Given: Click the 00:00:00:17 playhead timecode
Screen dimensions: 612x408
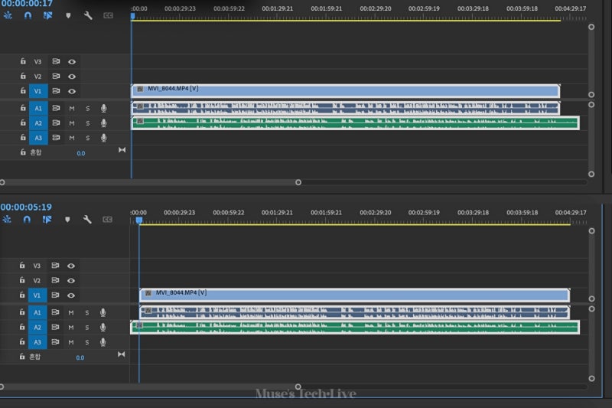Looking at the screenshot, I should coord(27,3).
